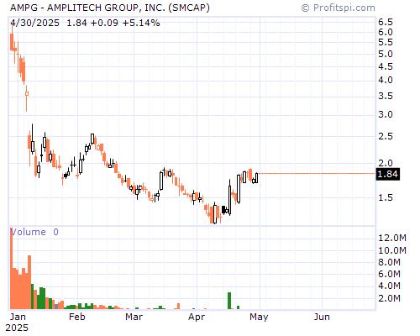Click the Jan month label on the time axis
The height and width of the screenshot is (336, 420).
[x=18, y=317]
